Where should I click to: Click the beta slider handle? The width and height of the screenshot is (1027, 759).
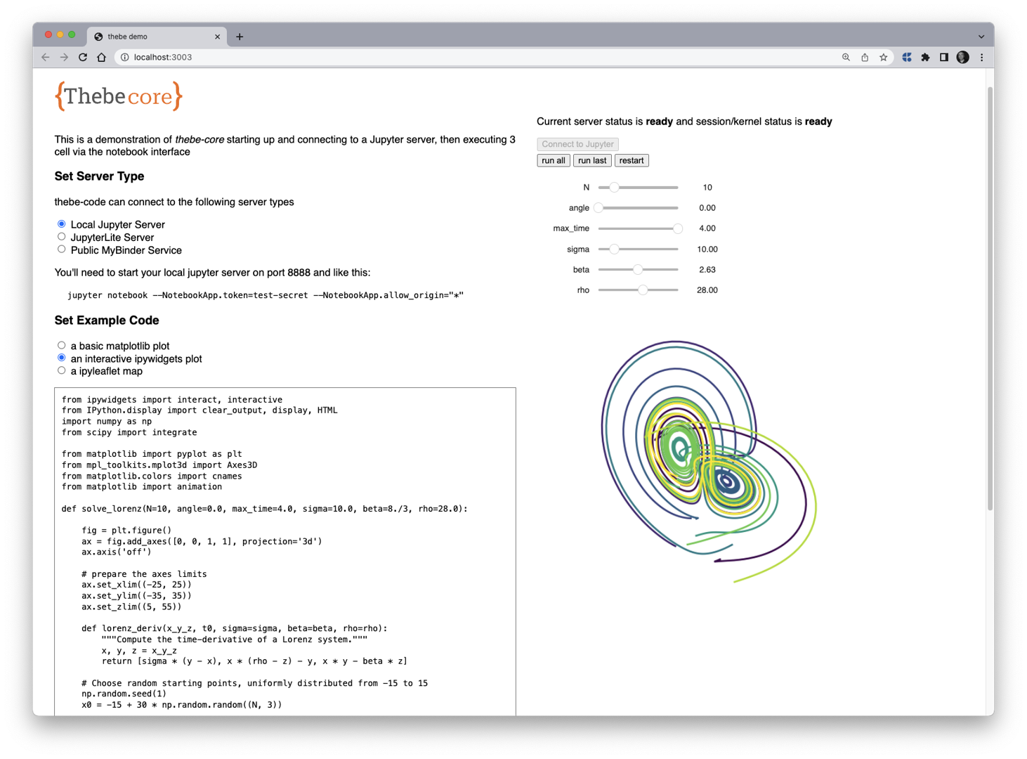point(638,270)
